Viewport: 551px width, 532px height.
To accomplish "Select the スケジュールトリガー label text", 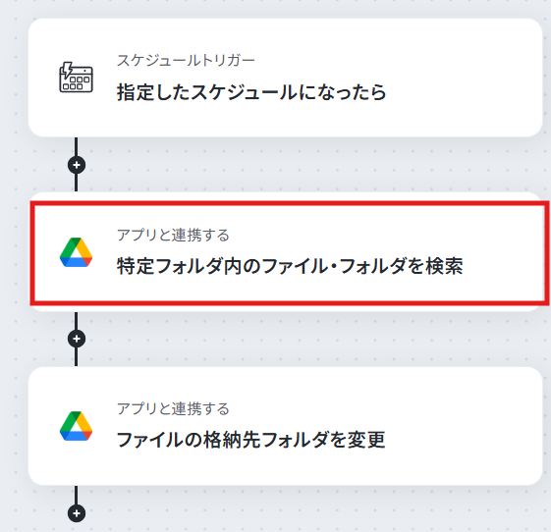I will pyautogui.click(x=186, y=61).
